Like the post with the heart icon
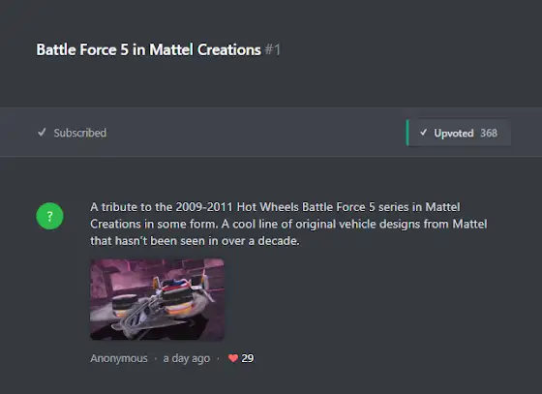Viewport: 542px width, 394px height. pyautogui.click(x=233, y=358)
